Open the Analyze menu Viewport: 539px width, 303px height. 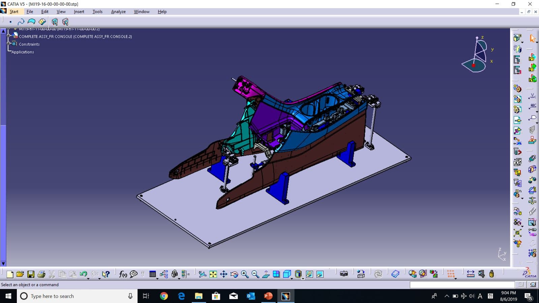click(x=118, y=11)
